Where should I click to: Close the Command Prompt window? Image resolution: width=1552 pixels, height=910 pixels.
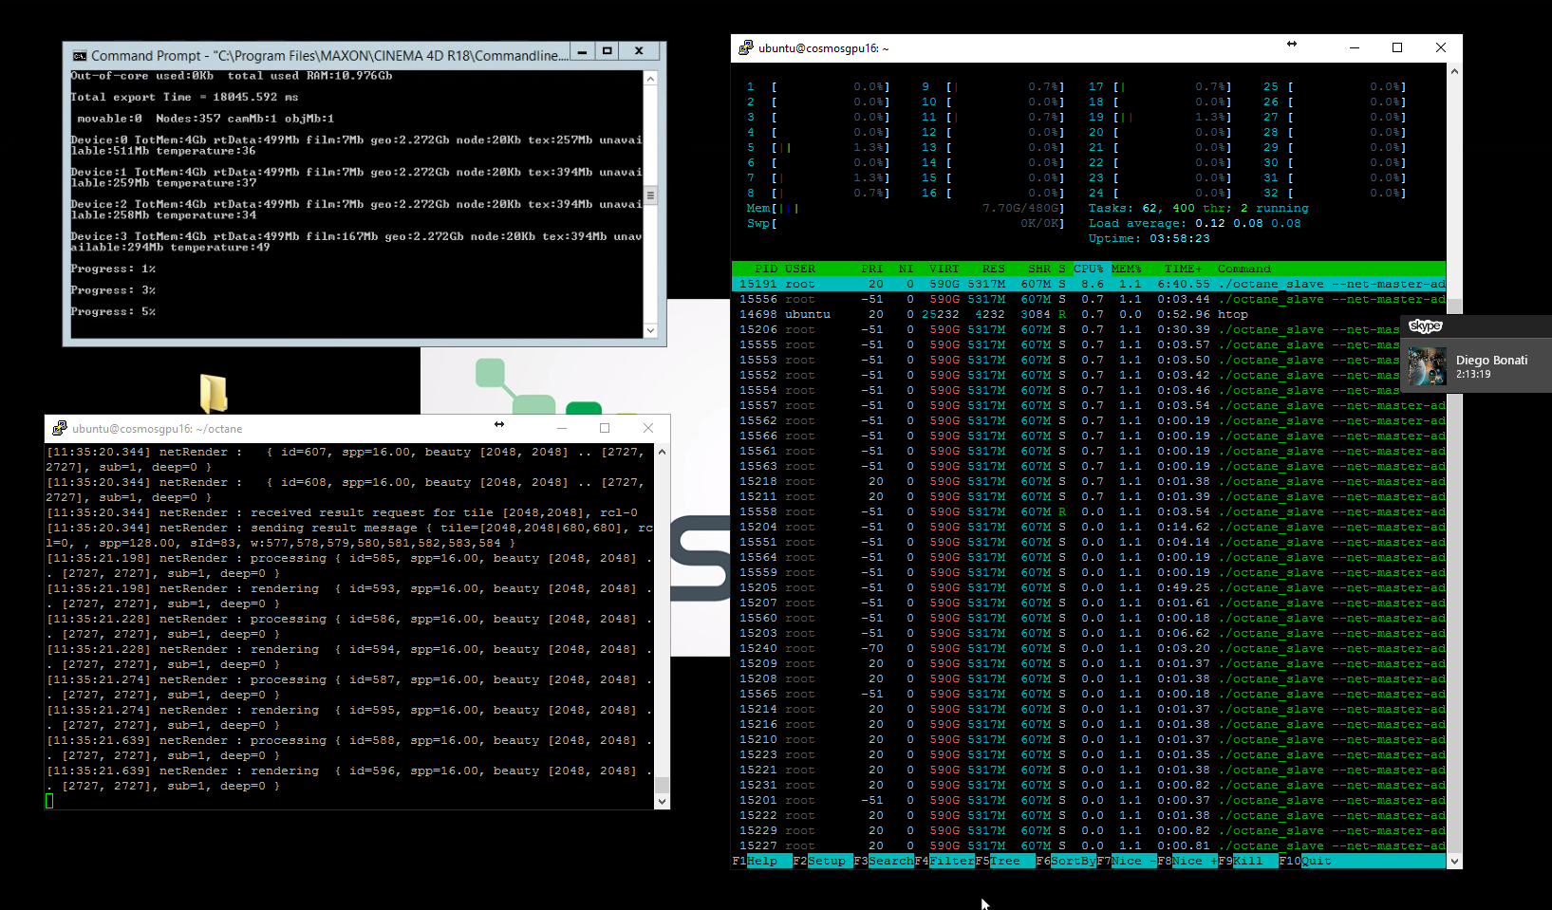(639, 51)
